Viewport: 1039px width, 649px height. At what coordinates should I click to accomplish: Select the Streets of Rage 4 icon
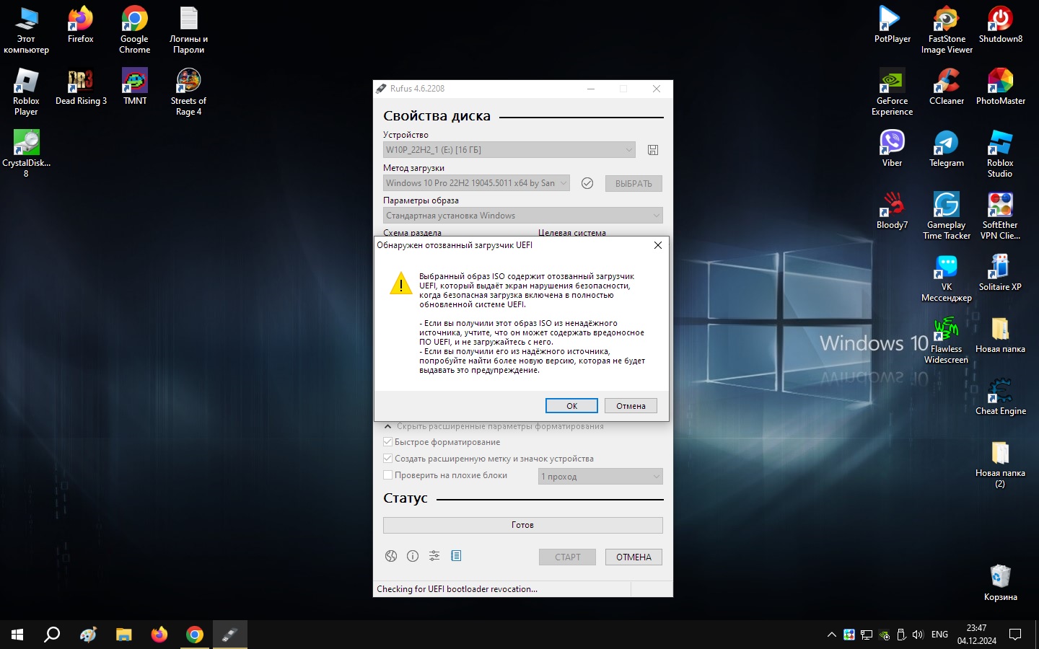pos(189,92)
